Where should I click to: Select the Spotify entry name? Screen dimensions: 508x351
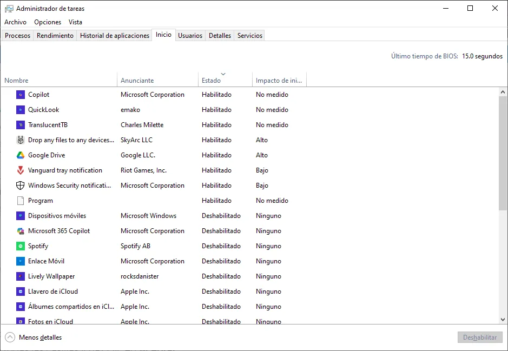[x=38, y=246]
